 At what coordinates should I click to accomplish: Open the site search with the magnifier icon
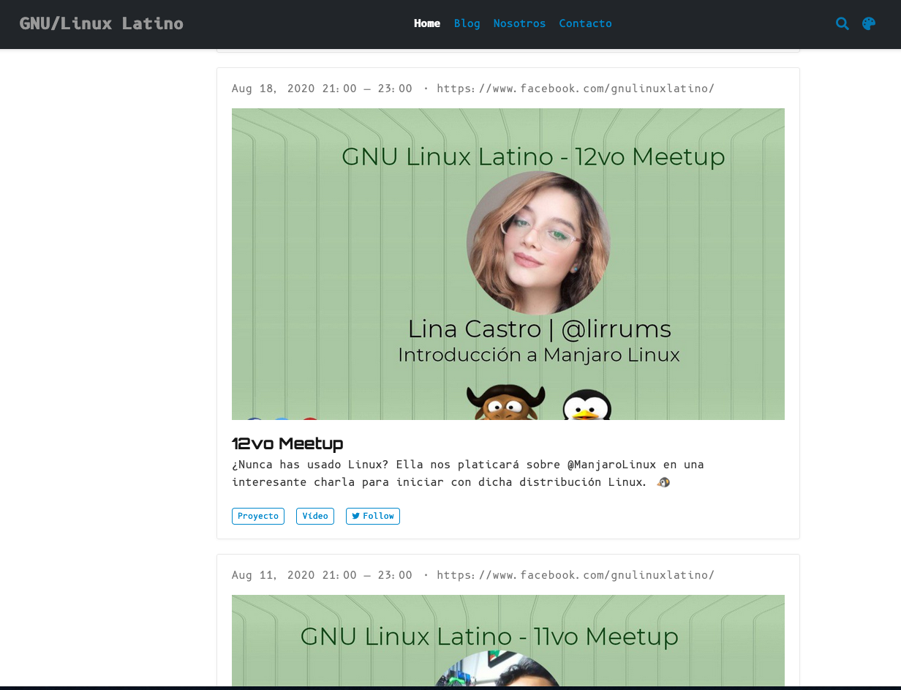tap(842, 23)
